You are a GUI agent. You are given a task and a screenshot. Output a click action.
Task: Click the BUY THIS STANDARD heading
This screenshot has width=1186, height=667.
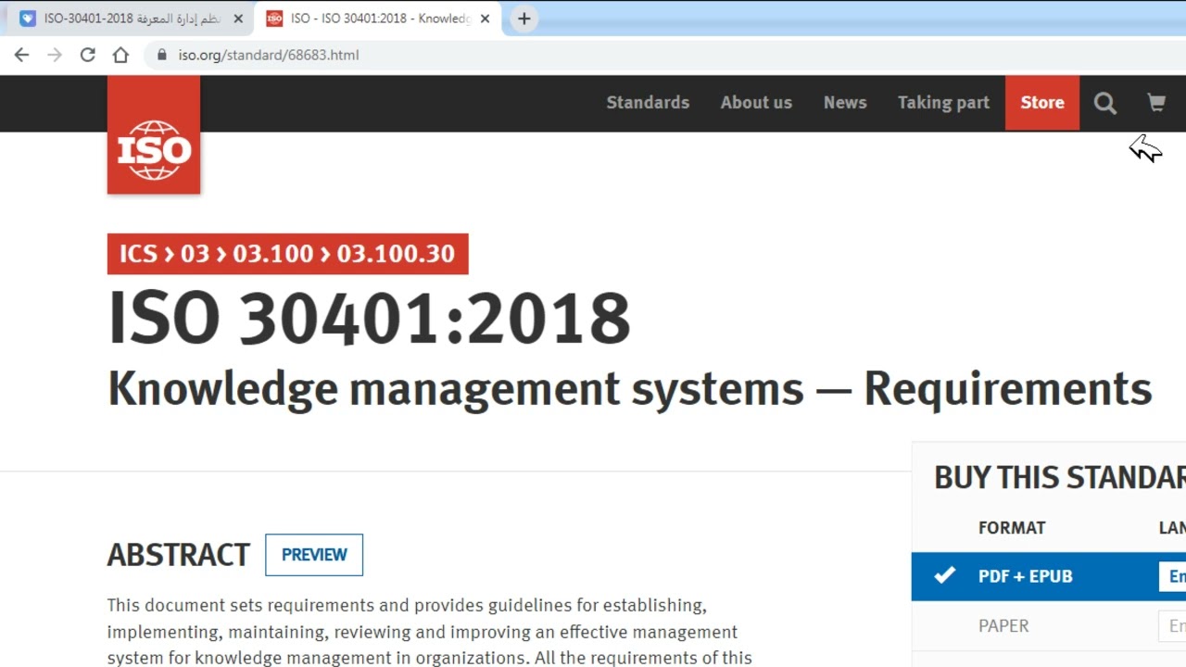[x=1060, y=477]
